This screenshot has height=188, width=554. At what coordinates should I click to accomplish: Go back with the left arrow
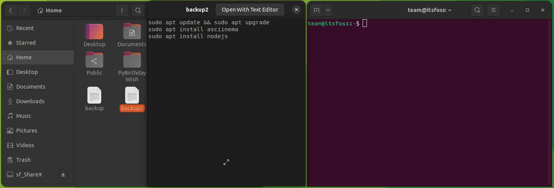pyautogui.click(x=11, y=10)
